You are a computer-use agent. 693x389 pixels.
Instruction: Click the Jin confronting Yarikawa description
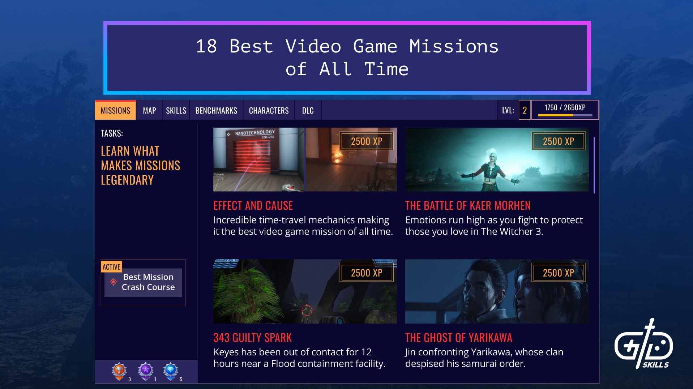pos(484,358)
